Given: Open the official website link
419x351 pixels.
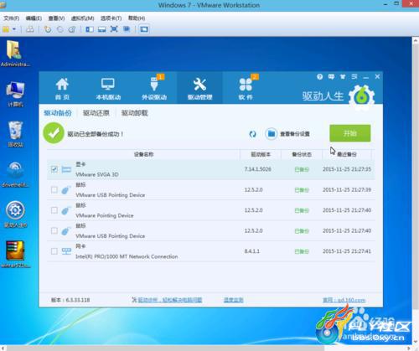Looking at the screenshot, I should 344,300.
